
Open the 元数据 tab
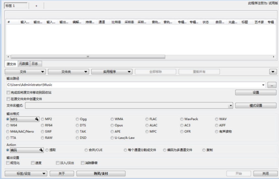coord(24,64)
